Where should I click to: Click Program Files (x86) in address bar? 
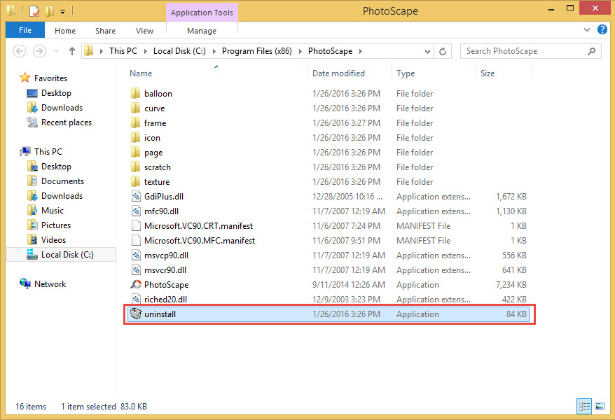tap(257, 51)
